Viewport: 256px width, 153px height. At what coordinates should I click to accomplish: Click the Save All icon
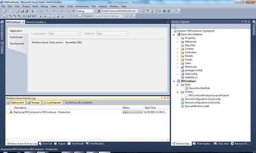(27, 11)
